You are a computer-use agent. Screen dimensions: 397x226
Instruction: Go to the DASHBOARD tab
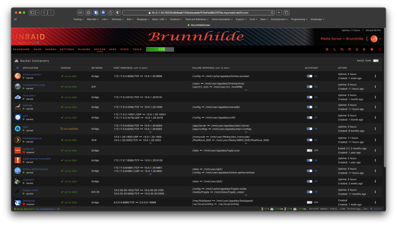[21, 49]
